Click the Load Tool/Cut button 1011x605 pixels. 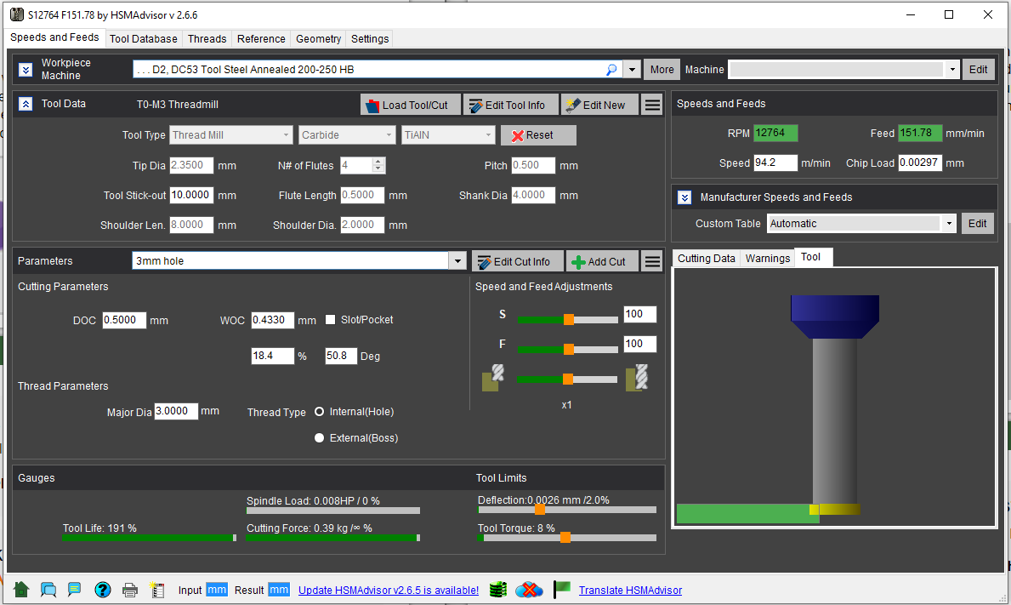pos(411,105)
